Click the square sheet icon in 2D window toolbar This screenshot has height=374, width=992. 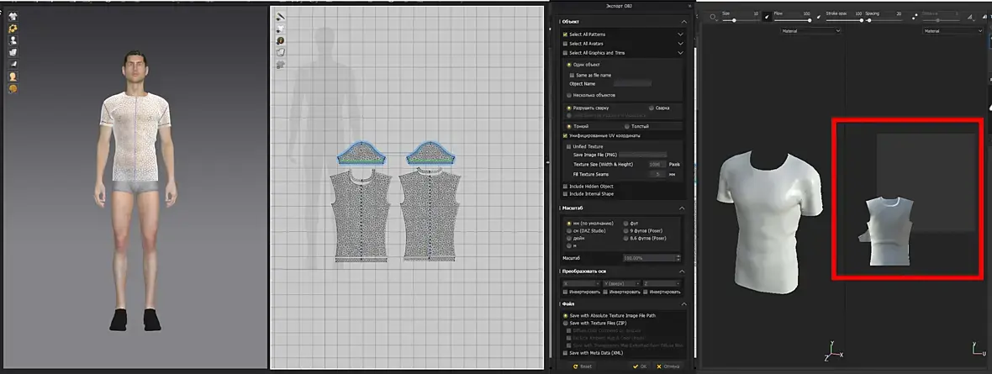[x=280, y=52]
